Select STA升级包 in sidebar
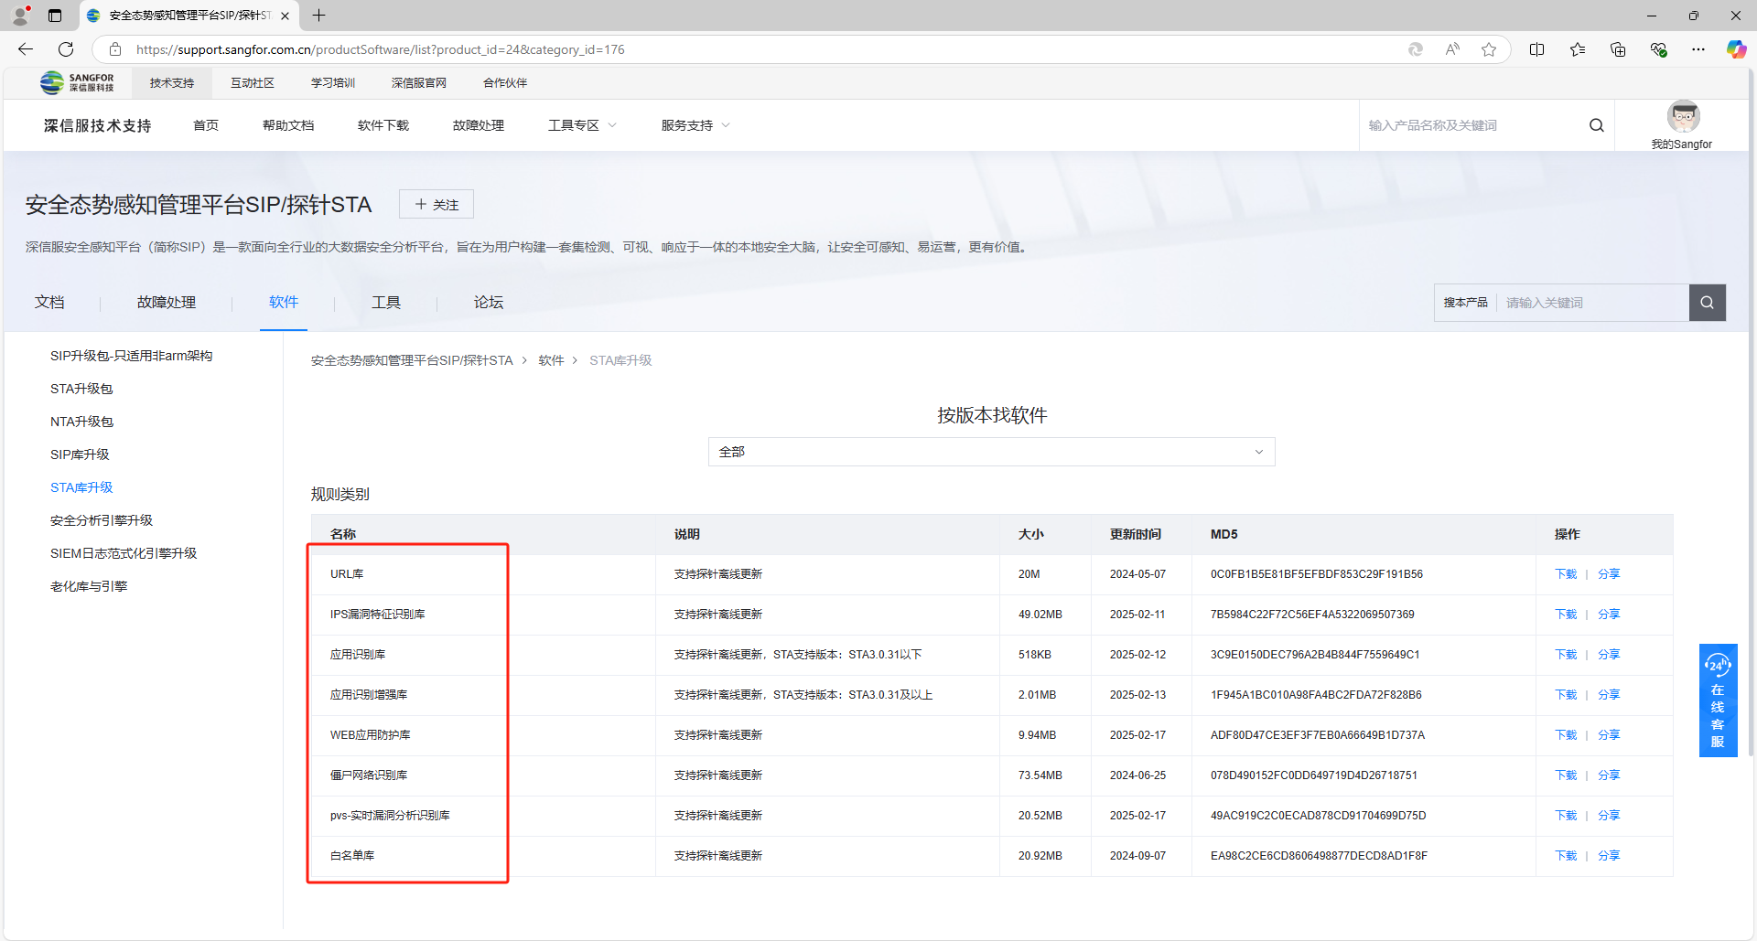The image size is (1757, 941). (x=81, y=389)
